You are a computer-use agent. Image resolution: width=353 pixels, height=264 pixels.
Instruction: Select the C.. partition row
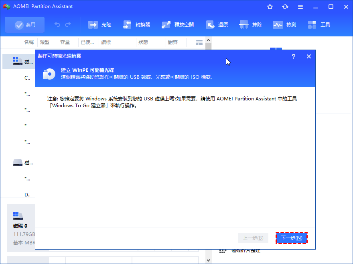[x=19, y=78]
